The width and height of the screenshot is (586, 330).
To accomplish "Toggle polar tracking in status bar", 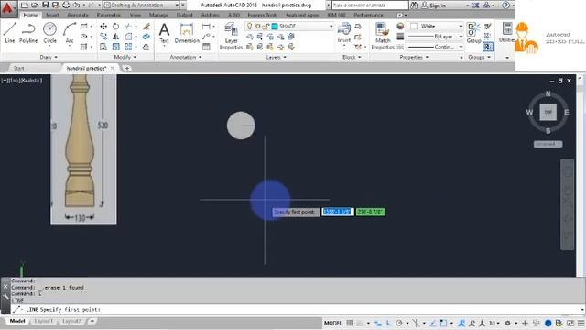I will (x=399, y=323).
